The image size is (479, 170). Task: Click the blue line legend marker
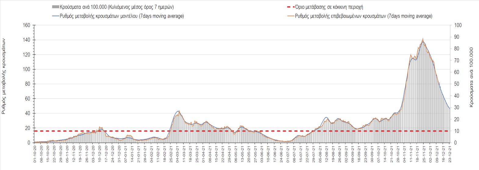coord(55,16)
